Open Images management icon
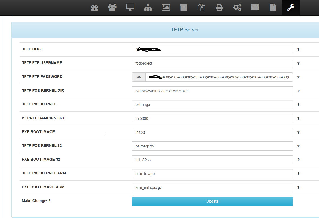The width and height of the screenshot is (319, 218). (166, 8)
